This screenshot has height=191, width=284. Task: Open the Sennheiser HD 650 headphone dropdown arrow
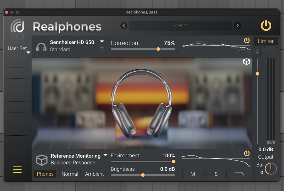pos(102,42)
